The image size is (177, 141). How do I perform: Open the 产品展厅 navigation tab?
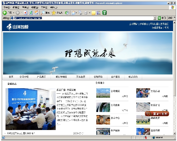[x=42, y=77]
